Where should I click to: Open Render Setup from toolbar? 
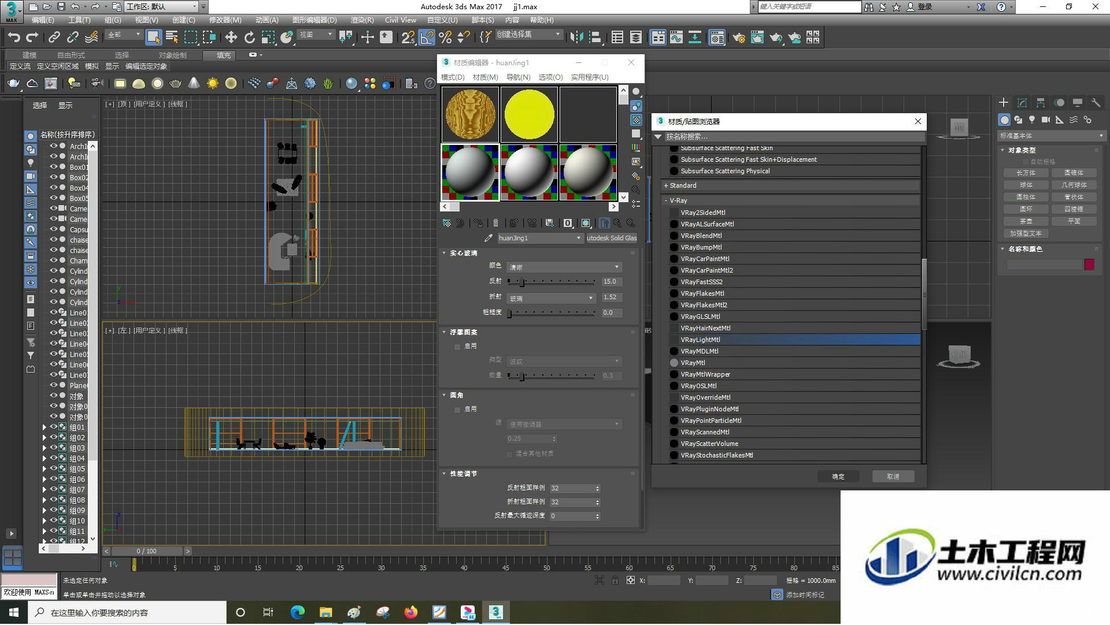[738, 38]
